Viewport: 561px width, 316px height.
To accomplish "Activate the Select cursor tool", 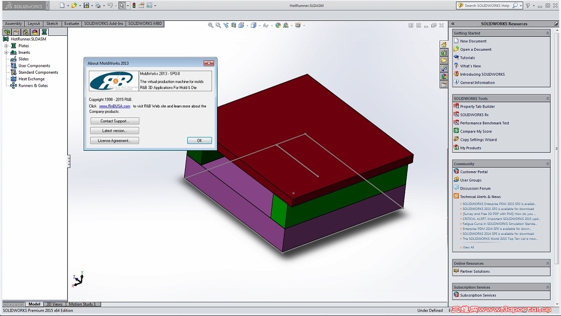I will [x=122, y=5].
